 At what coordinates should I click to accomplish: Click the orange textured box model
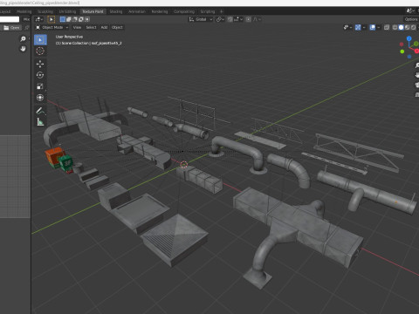54,157
